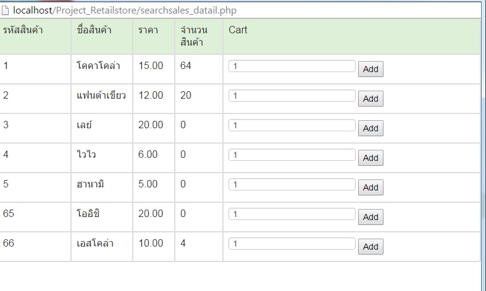Add แฟนต้าเขียว to the cart
The image size is (486, 291).
pos(371,99)
